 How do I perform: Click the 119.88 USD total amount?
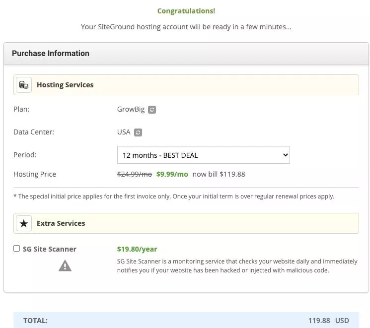pyautogui.click(x=328, y=321)
